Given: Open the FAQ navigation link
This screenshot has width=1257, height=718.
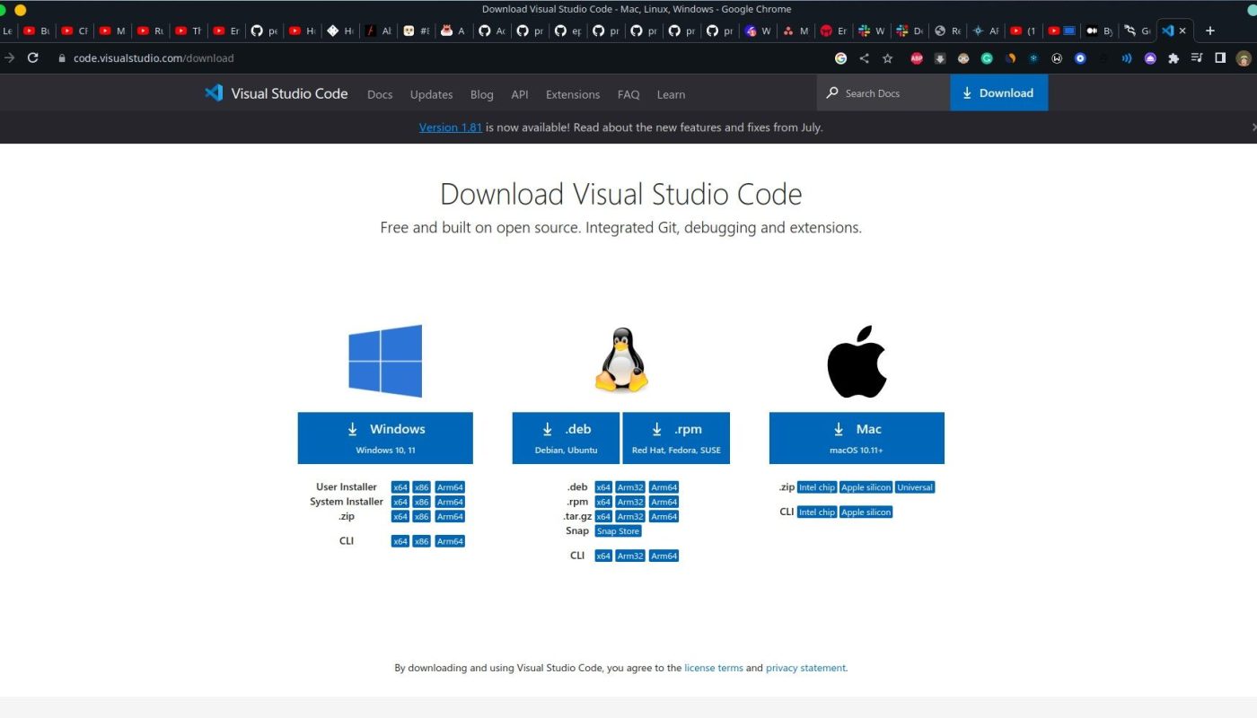Looking at the screenshot, I should pyautogui.click(x=628, y=94).
